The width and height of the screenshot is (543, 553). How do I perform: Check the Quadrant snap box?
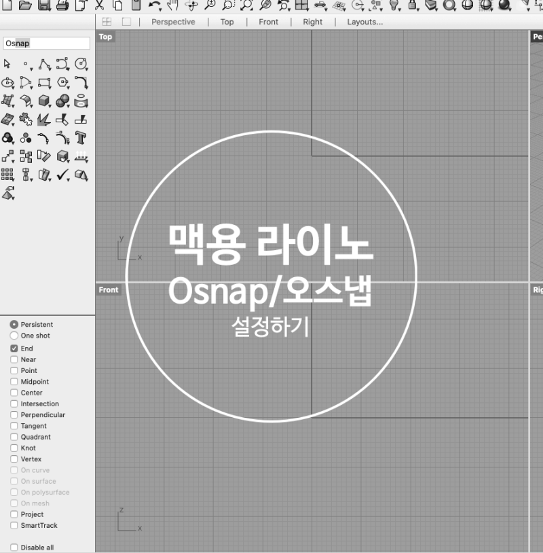click(x=14, y=437)
